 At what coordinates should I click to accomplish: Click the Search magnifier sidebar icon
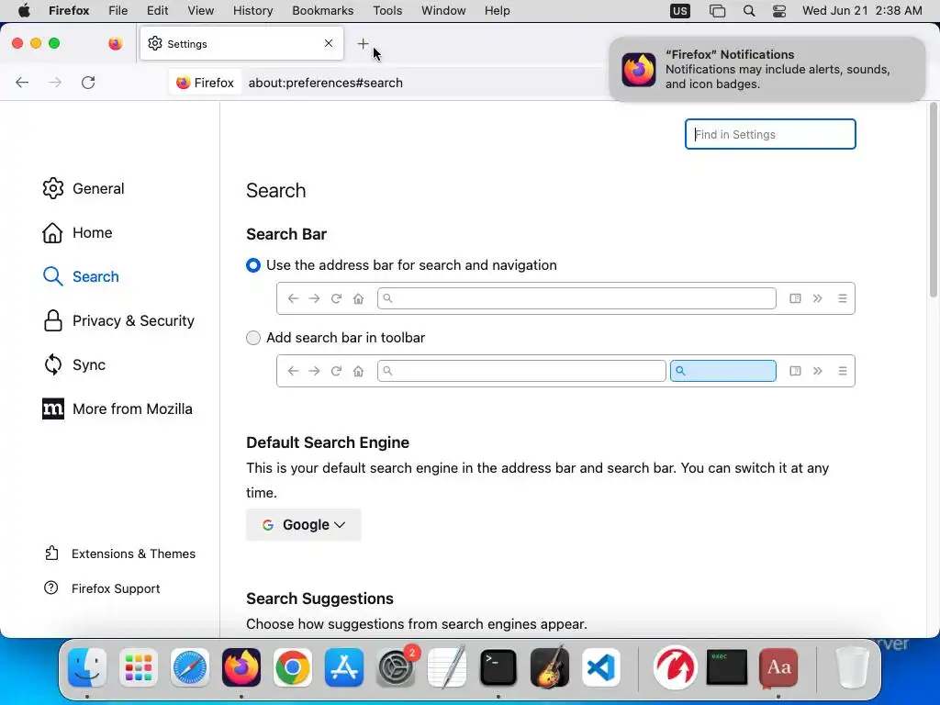[52, 276]
